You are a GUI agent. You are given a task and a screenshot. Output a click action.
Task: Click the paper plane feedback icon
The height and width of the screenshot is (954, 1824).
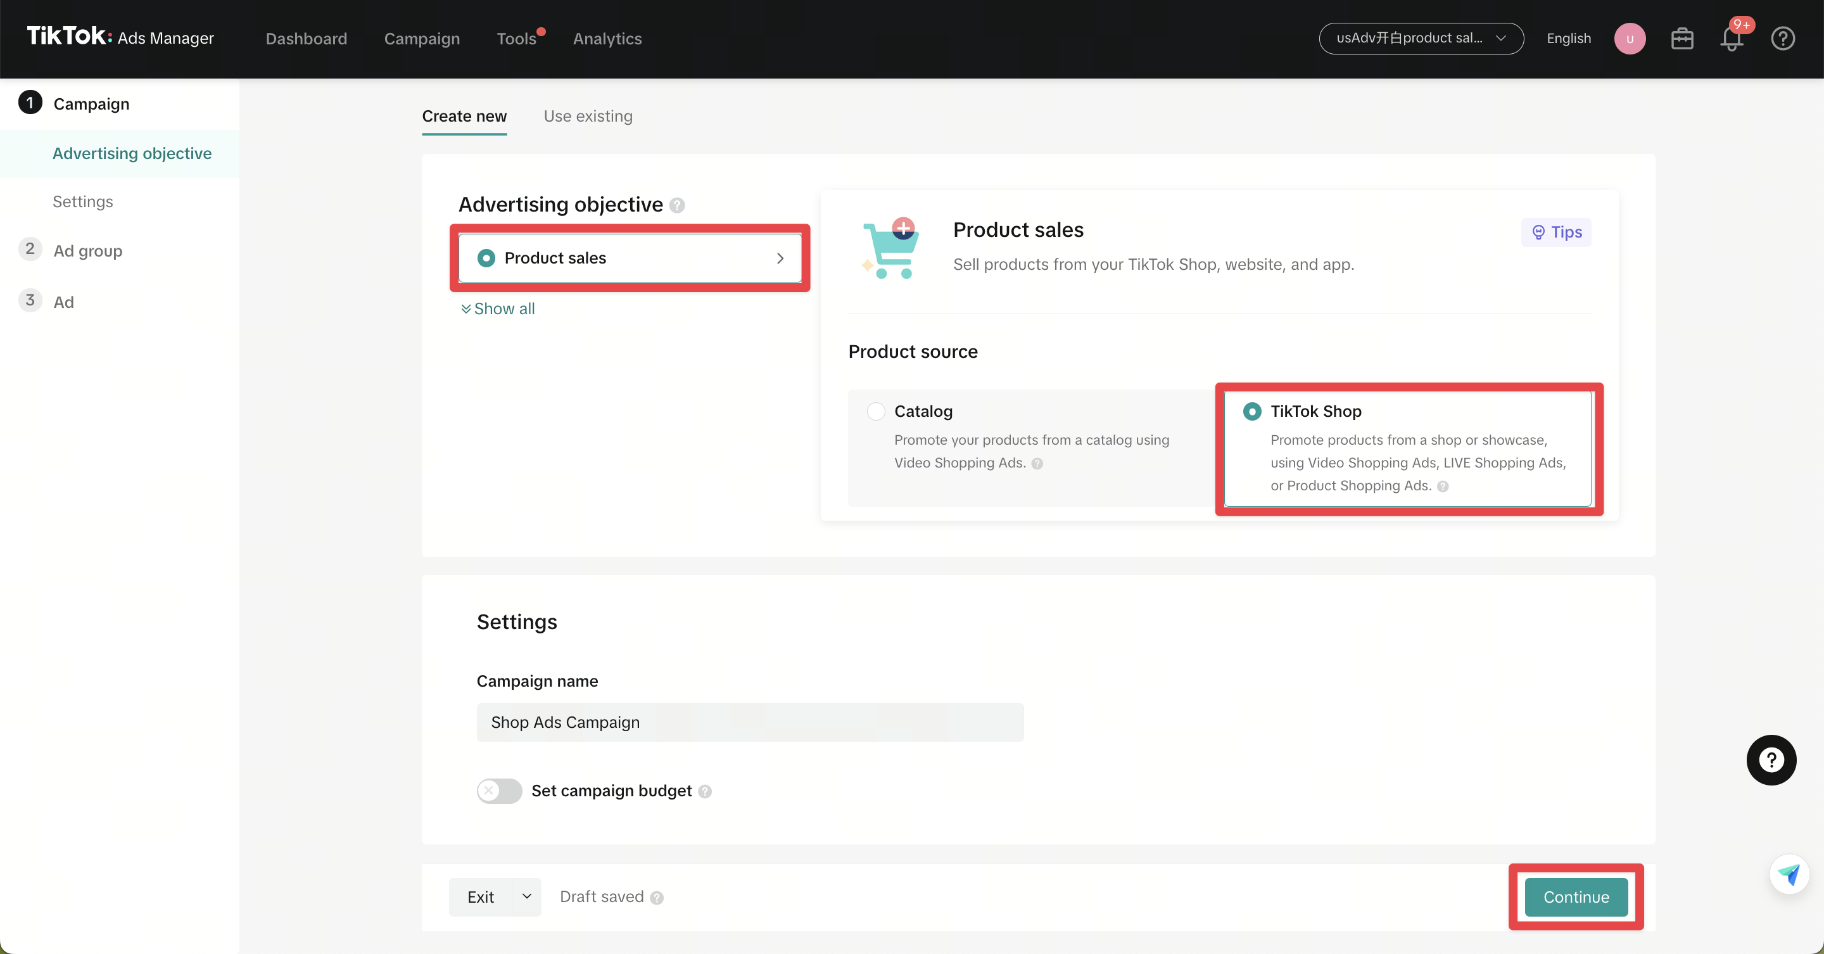tap(1789, 875)
